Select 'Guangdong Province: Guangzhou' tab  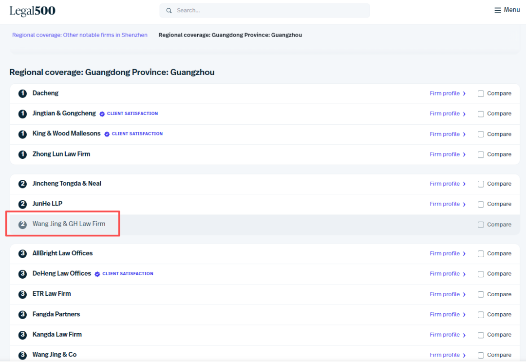pos(230,35)
